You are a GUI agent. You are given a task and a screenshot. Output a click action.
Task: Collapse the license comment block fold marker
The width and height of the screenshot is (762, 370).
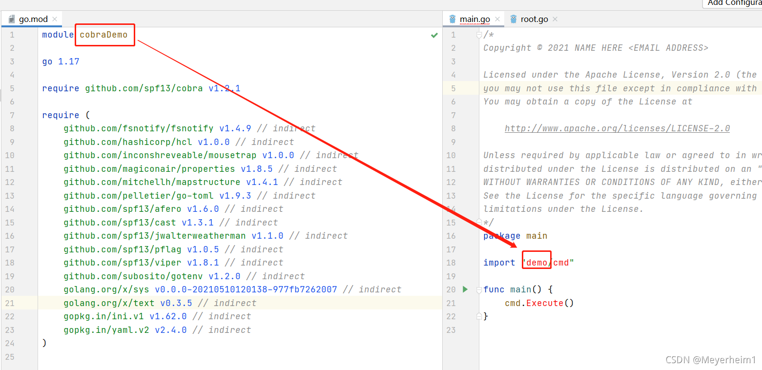pos(479,35)
